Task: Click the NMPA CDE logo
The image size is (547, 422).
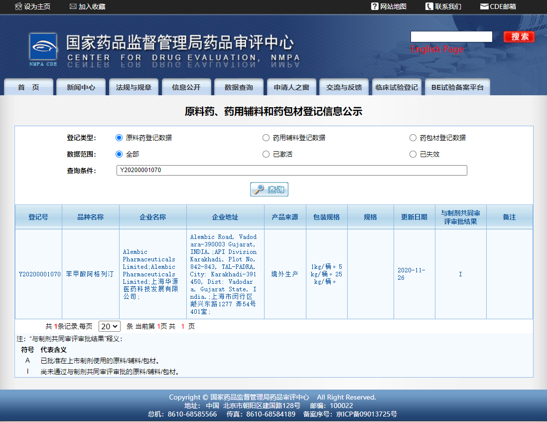Action: (x=43, y=47)
